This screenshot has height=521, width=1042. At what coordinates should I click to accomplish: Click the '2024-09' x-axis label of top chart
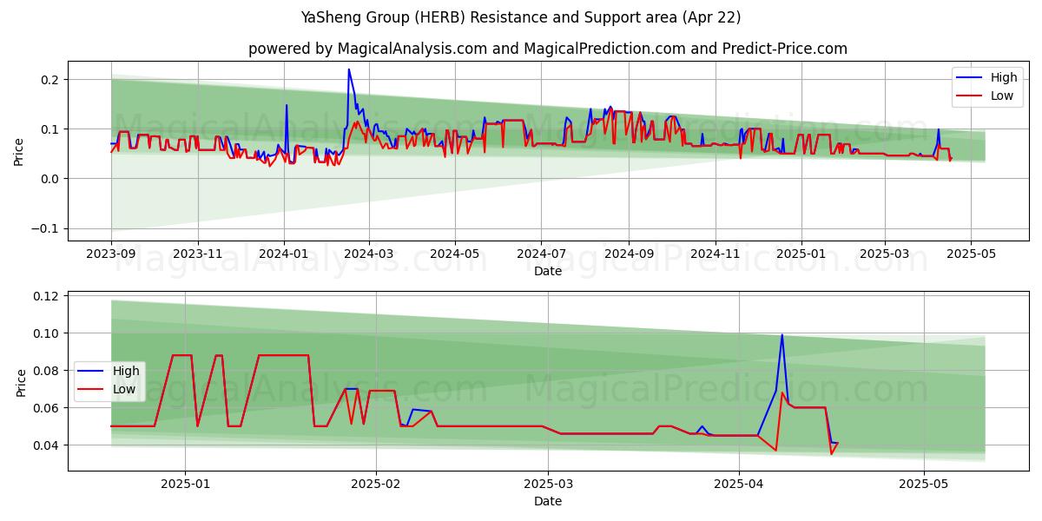[x=629, y=256]
